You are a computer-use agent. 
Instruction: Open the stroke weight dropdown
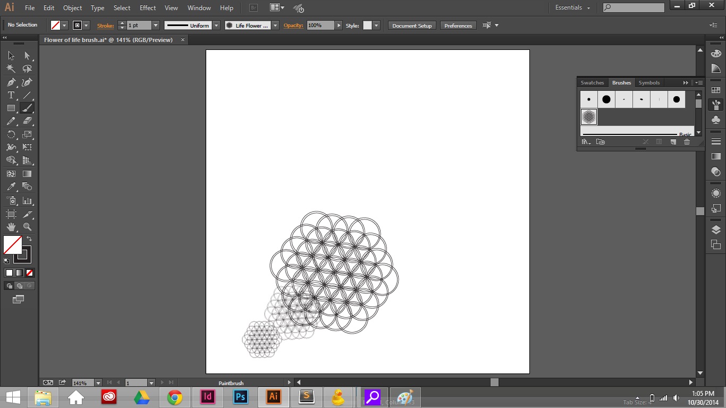click(155, 25)
